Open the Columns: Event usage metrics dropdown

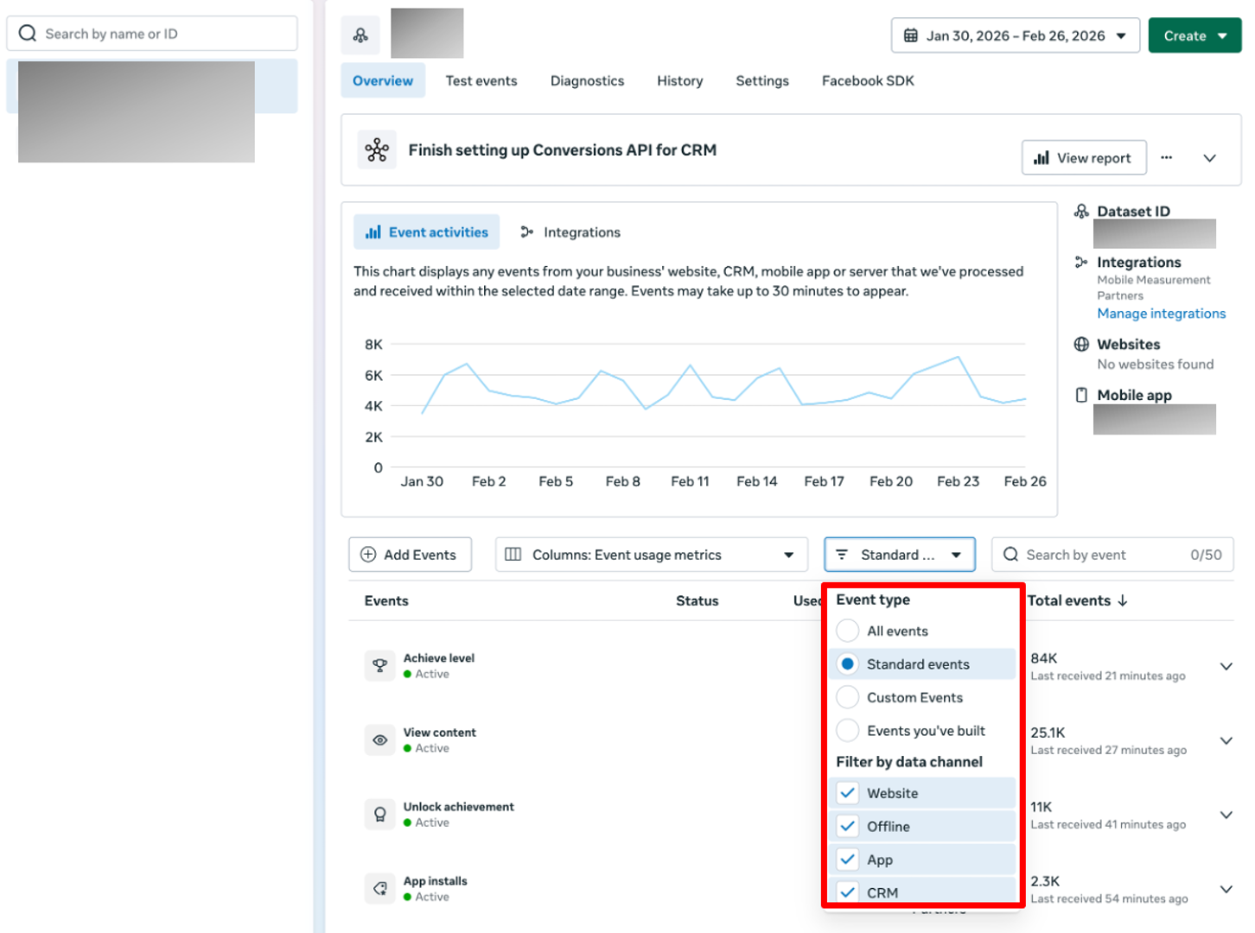[x=652, y=555]
